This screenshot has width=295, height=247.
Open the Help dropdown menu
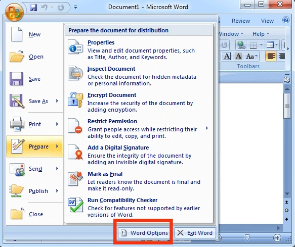click(x=261, y=34)
